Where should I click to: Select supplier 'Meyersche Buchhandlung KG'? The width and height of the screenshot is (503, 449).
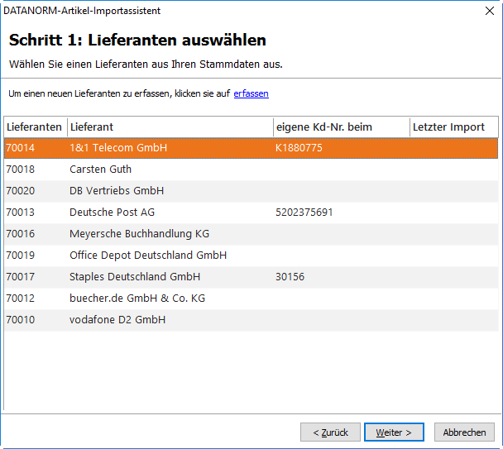coord(251,234)
